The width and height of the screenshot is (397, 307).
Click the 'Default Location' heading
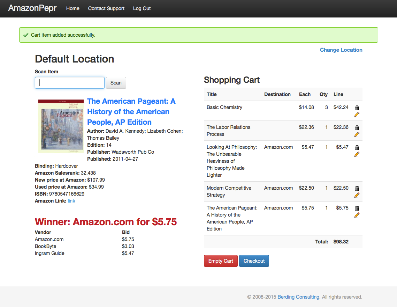pos(75,59)
